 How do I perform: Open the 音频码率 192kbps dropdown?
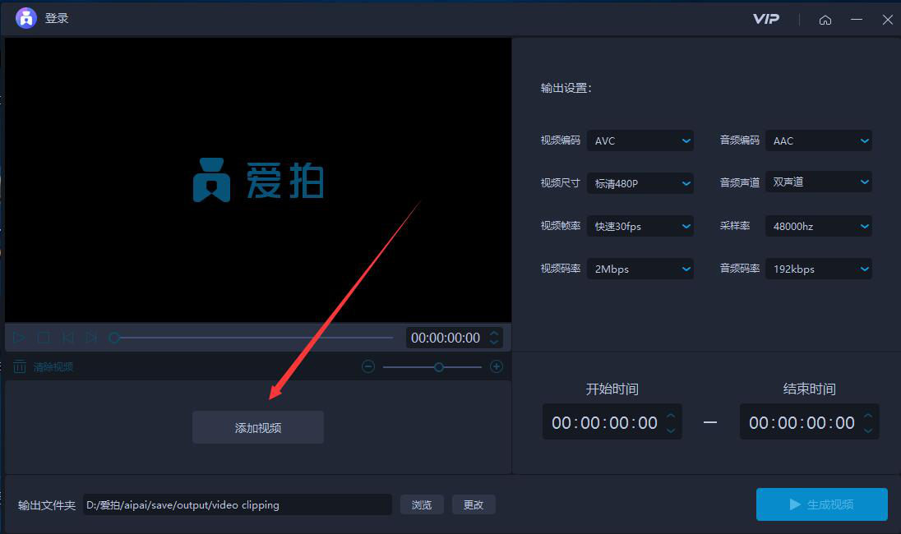coord(819,269)
